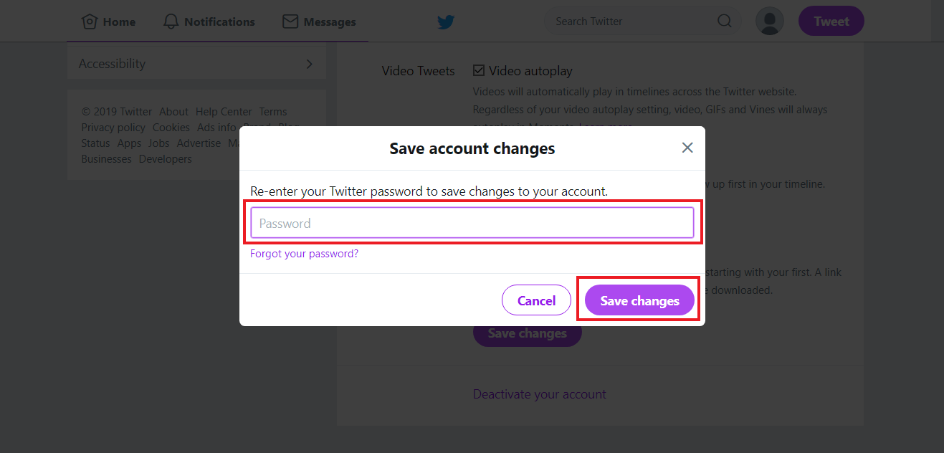
Task: Click the Password input field
Action: click(x=472, y=223)
